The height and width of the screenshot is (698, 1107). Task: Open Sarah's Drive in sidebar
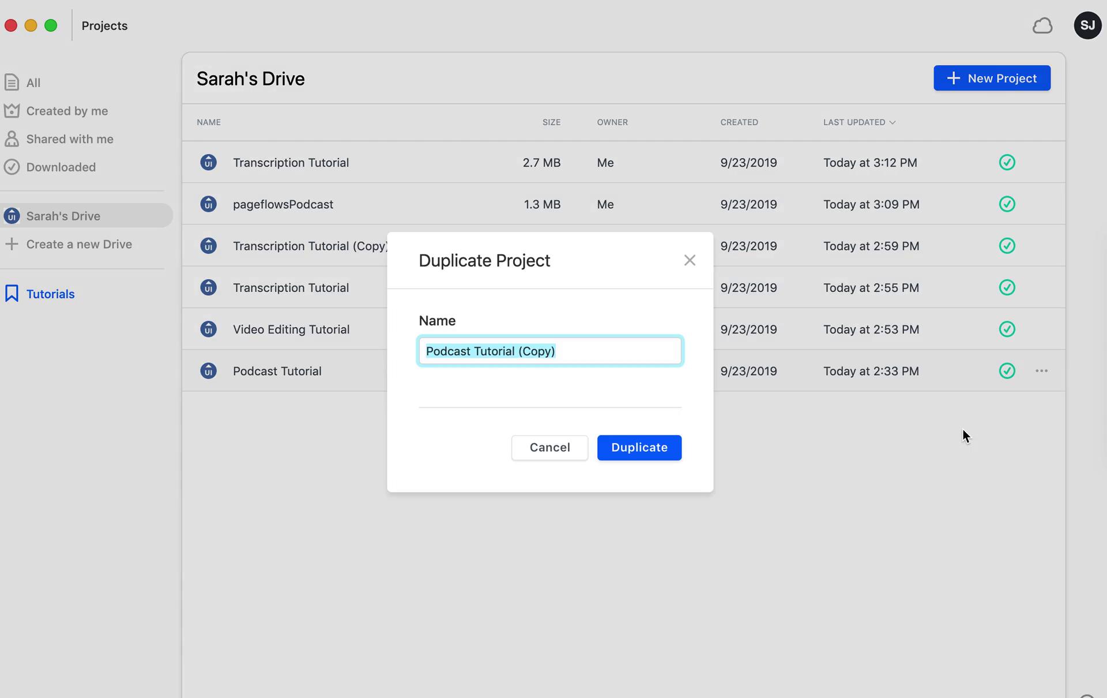[86, 216]
